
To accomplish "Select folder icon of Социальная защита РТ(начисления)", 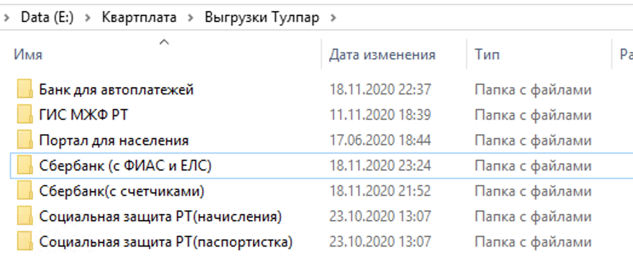I will (25, 217).
